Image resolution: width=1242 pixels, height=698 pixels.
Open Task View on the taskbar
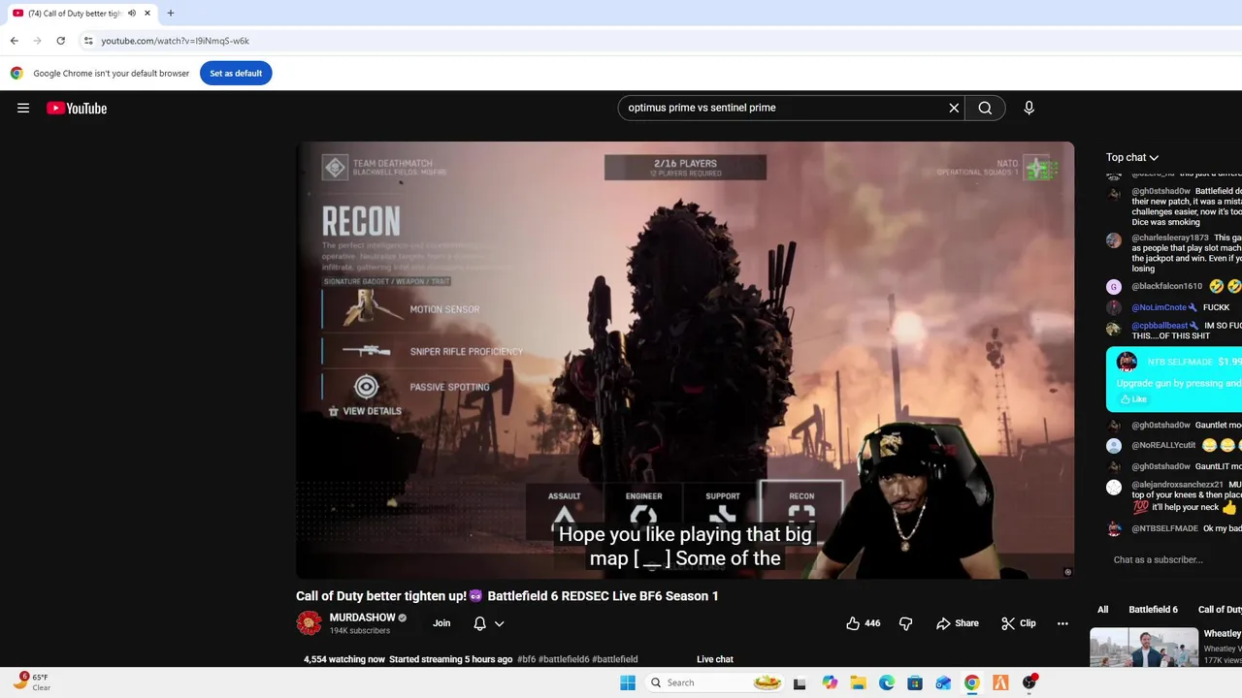tap(800, 683)
